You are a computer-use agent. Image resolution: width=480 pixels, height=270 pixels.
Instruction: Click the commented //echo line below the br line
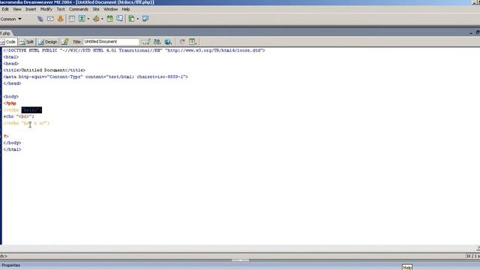point(26,123)
